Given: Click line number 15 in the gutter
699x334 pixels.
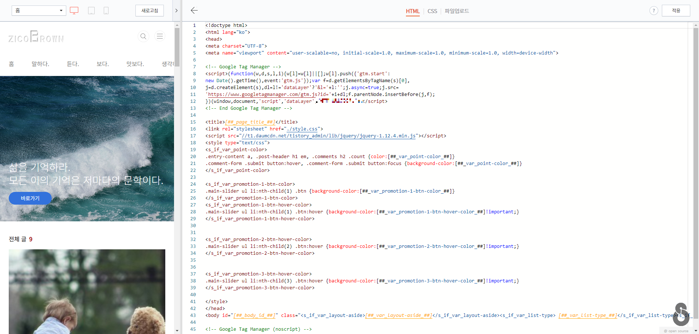Looking at the screenshot, I should (x=193, y=122).
